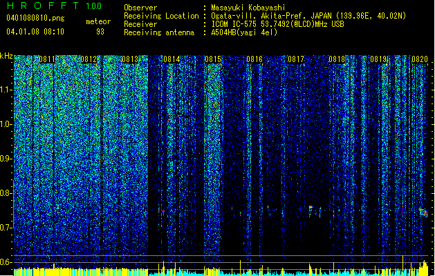Click the 0816 time marker
Screen dimensions: 435x276
pyautogui.click(x=254, y=59)
